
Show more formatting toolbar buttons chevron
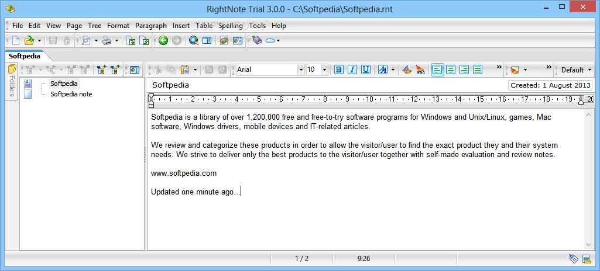[x=499, y=67]
